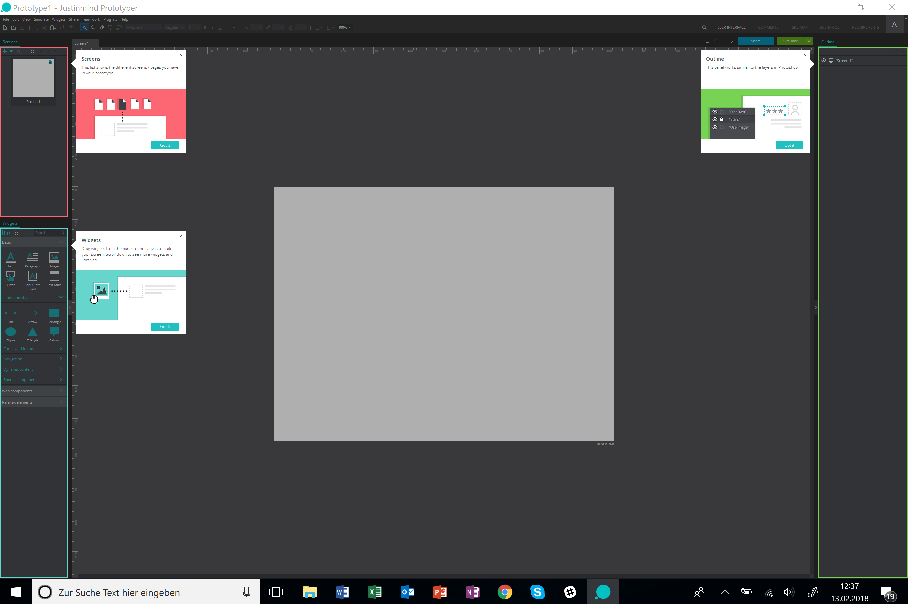908x604 pixels.
Task: Switch Widgets panel to grid view
Action: (x=17, y=233)
